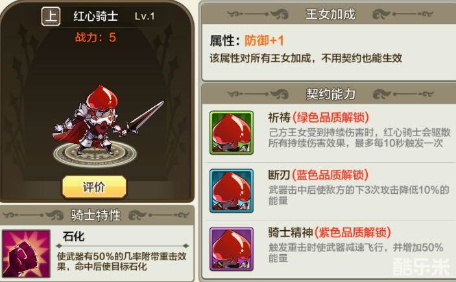Click the 战力: 5 power value
Screen dimensions: 456x282
coord(95,37)
